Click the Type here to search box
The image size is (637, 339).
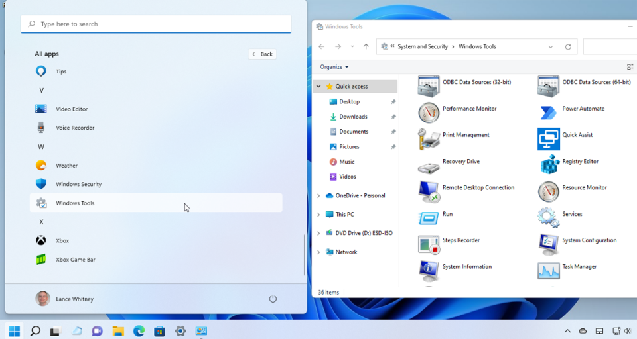[156, 24]
